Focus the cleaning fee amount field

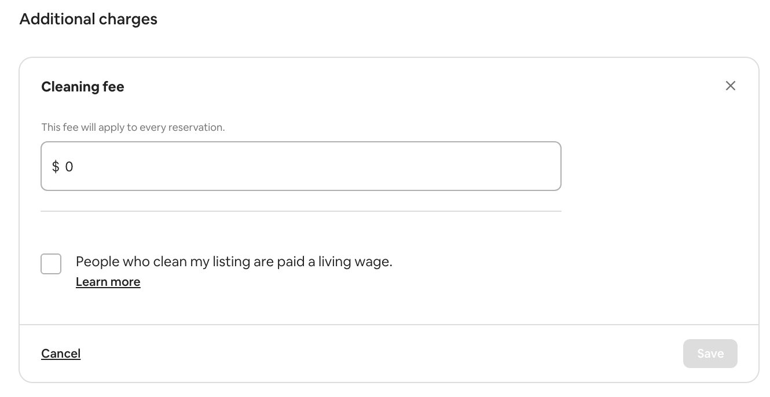click(301, 167)
